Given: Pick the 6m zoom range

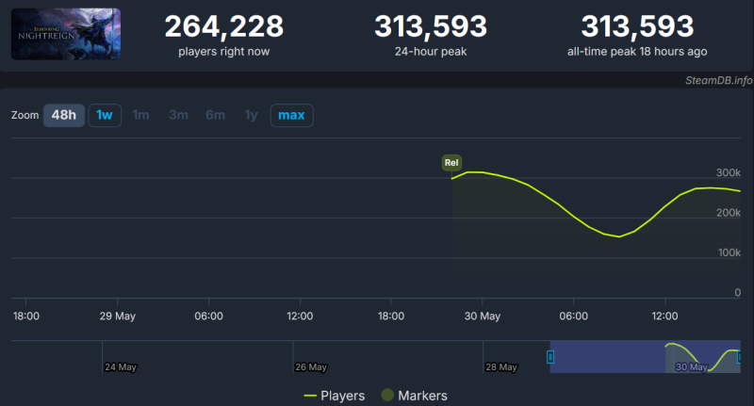Looking at the screenshot, I should click(x=215, y=115).
